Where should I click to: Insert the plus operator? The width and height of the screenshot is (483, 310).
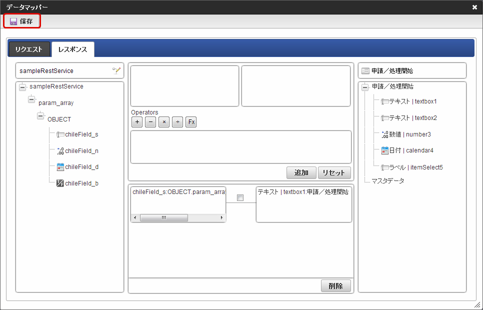(x=137, y=122)
